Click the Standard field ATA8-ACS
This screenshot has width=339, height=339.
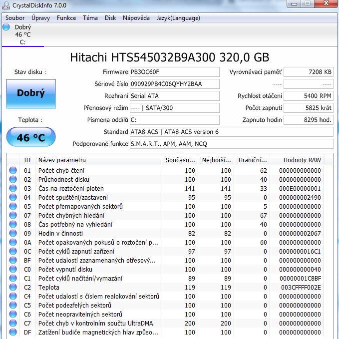click(x=232, y=132)
